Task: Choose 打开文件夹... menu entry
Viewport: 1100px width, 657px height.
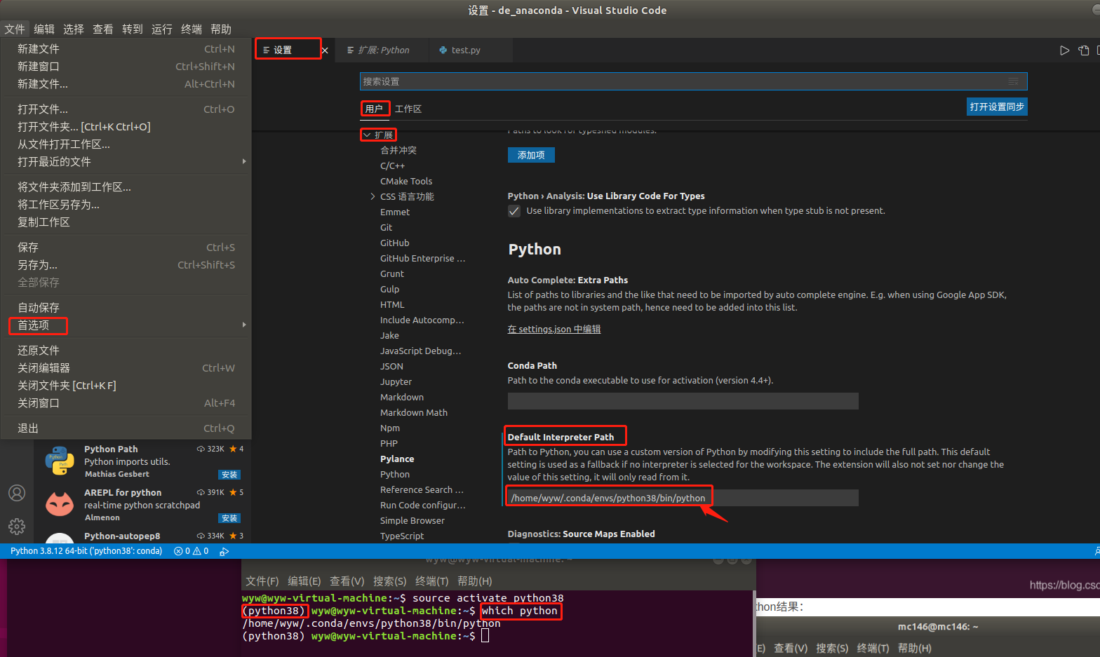Action: coord(126,127)
